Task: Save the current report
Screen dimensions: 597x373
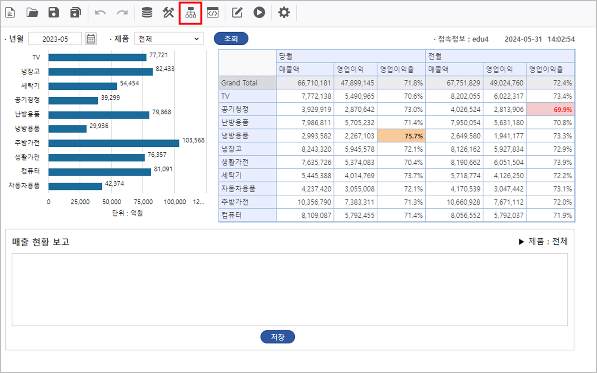Action: pos(53,12)
